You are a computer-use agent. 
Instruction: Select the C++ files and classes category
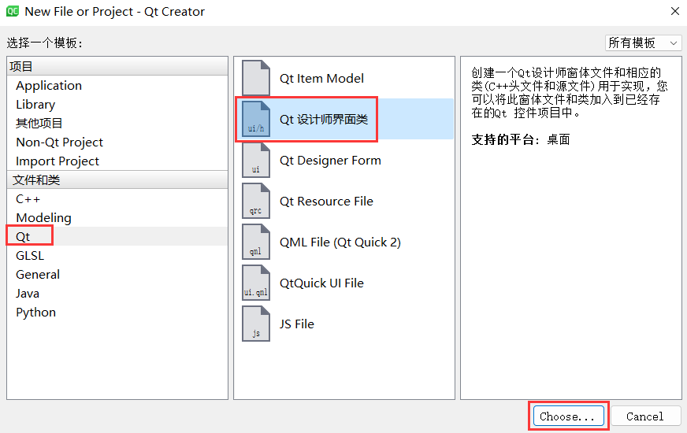coord(28,198)
